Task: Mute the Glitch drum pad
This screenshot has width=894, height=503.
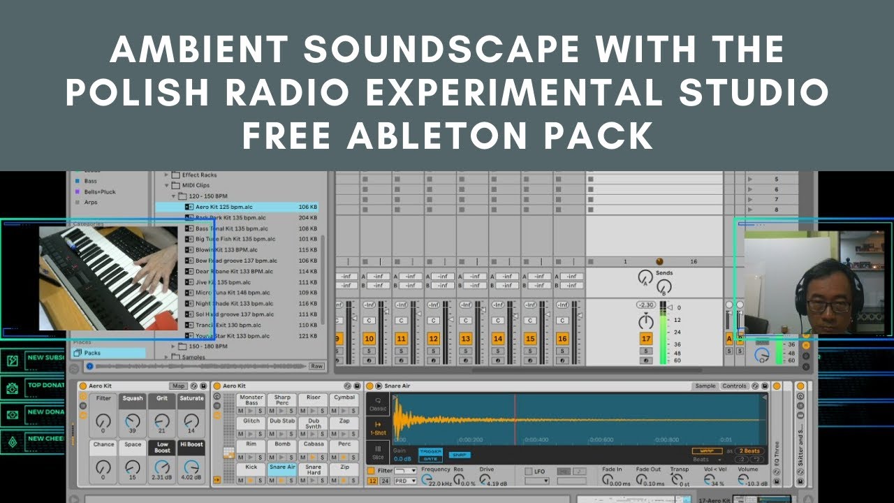Action: (x=240, y=434)
